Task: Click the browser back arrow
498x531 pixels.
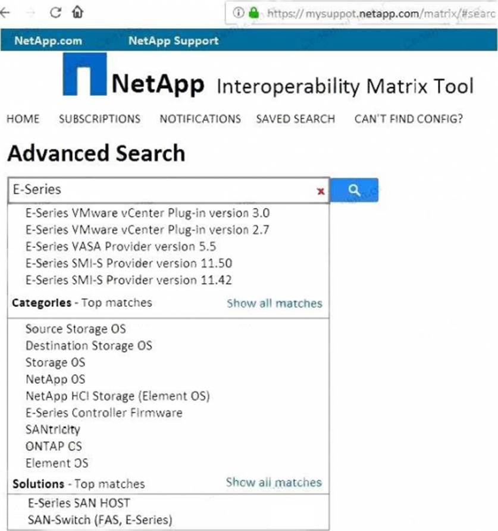Action: pyautogui.click(x=6, y=13)
